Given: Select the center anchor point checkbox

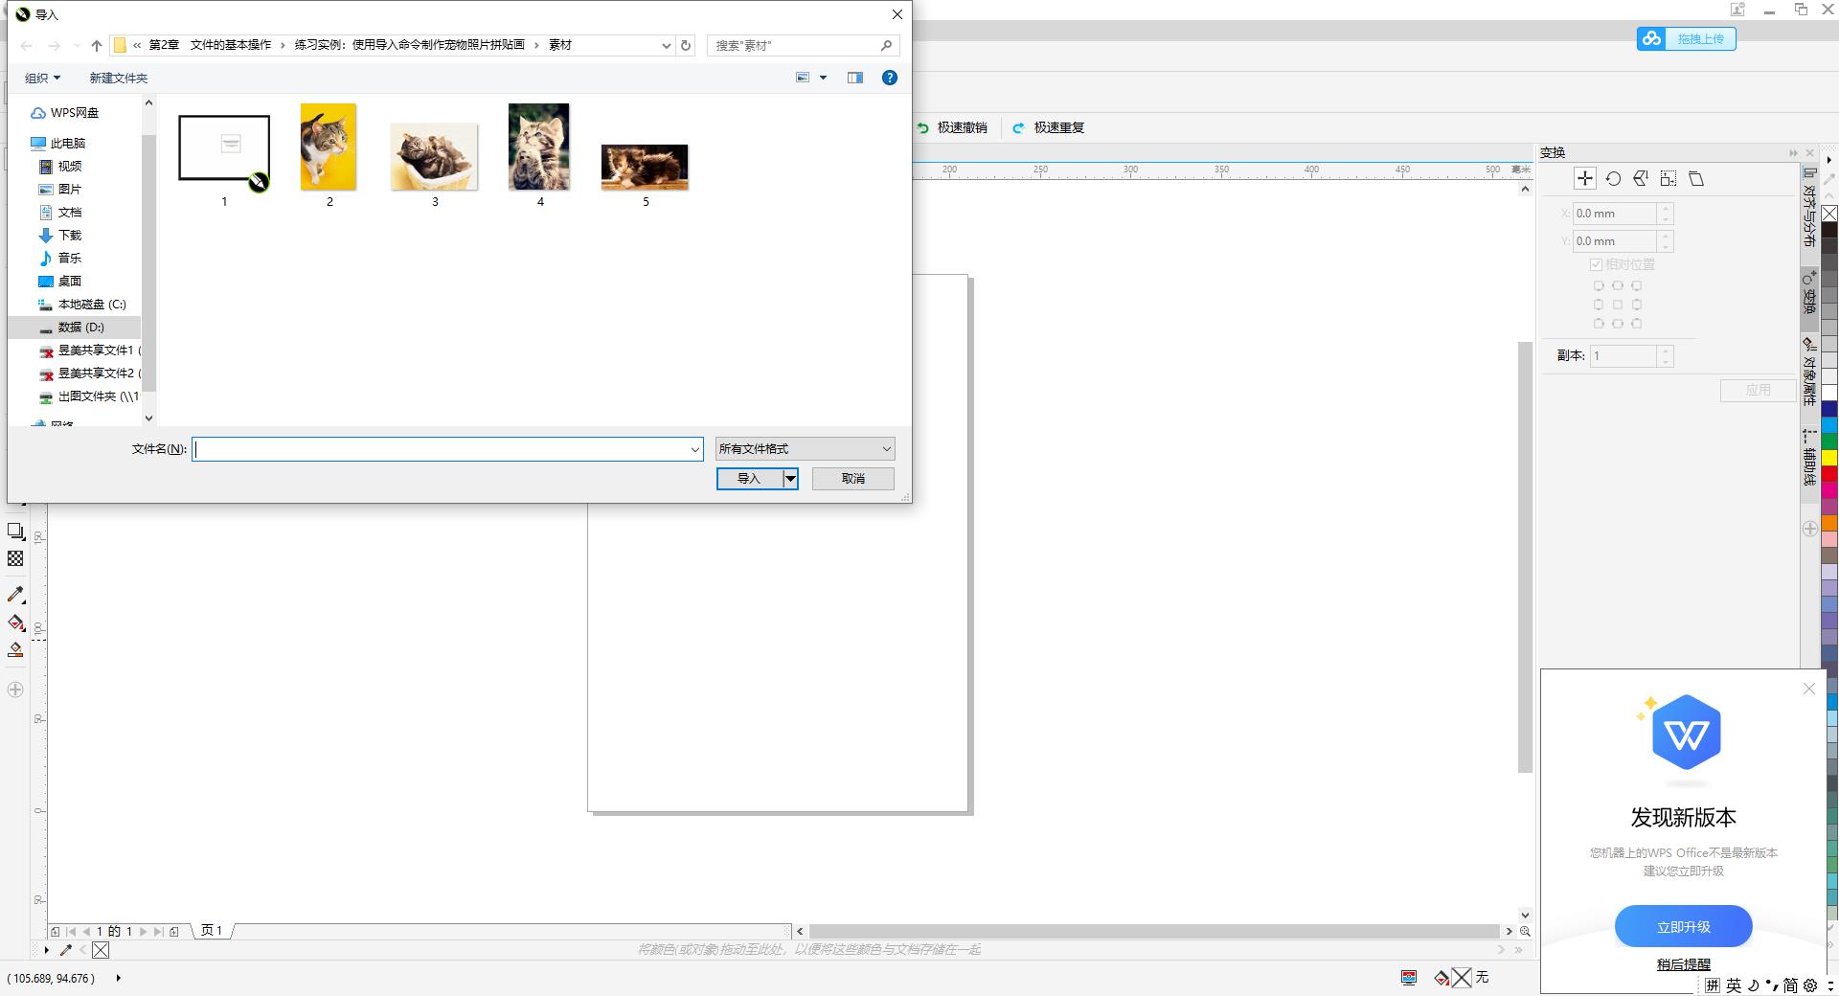Looking at the screenshot, I should (x=1618, y=305).
